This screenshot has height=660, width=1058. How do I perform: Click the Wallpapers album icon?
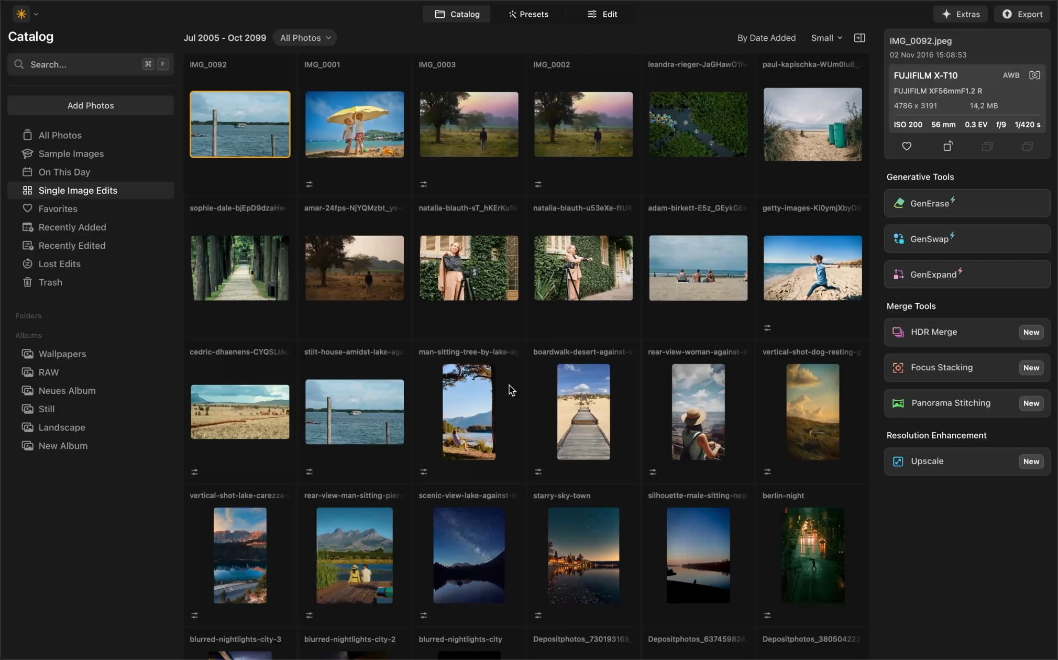tap(27, 354)
